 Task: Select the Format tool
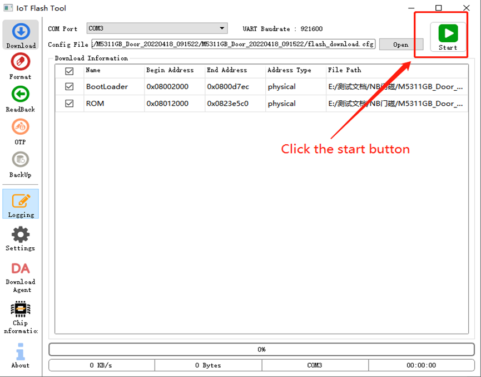21,66
